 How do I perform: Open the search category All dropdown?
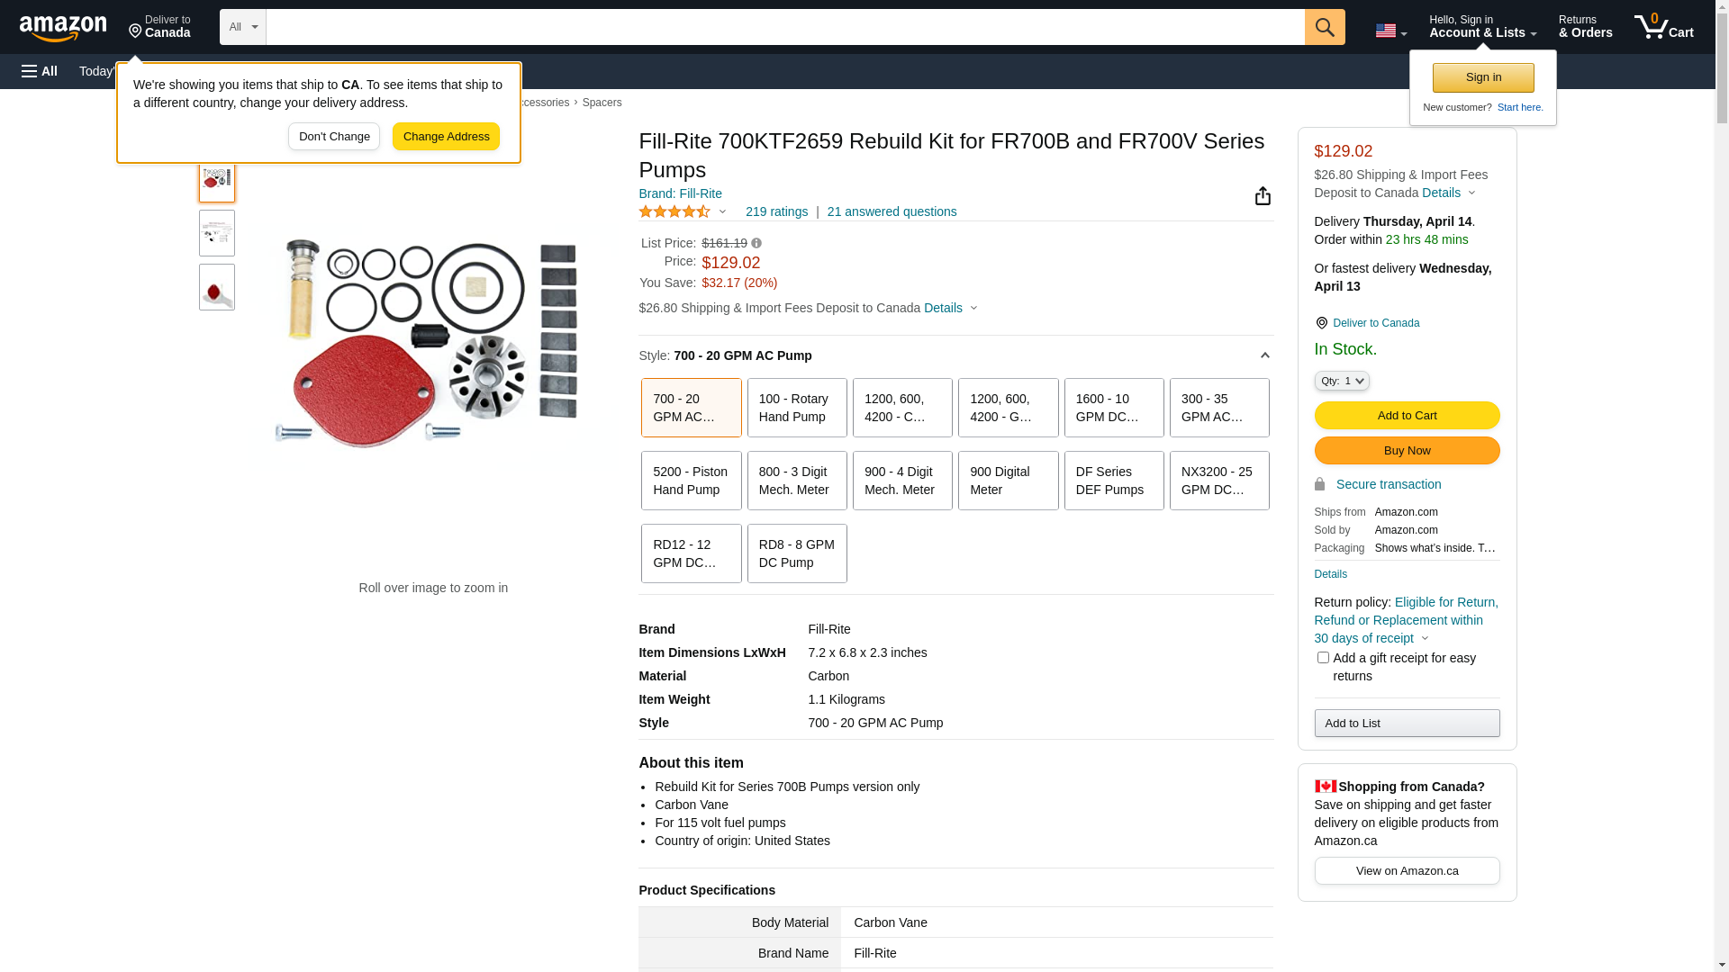(x=242, y=27)
